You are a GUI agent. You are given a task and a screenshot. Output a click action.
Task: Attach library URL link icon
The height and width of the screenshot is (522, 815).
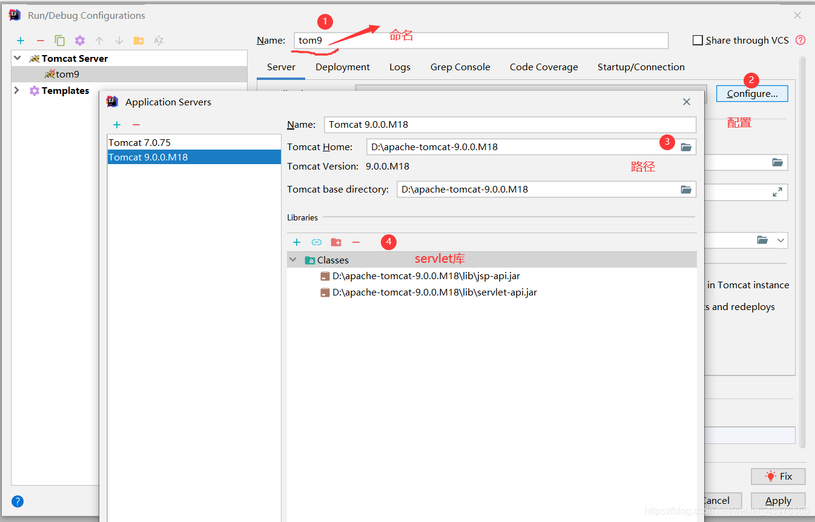(317, 242)
